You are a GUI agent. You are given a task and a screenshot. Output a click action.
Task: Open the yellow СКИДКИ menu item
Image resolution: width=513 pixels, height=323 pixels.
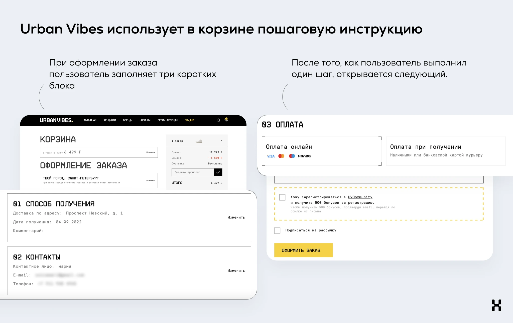point(189,120)
